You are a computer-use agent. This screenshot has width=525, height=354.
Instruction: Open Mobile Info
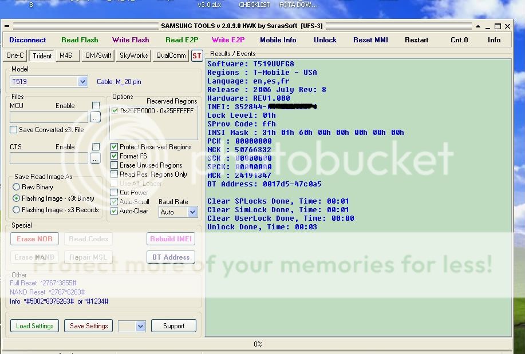click(x=278, y=40)
